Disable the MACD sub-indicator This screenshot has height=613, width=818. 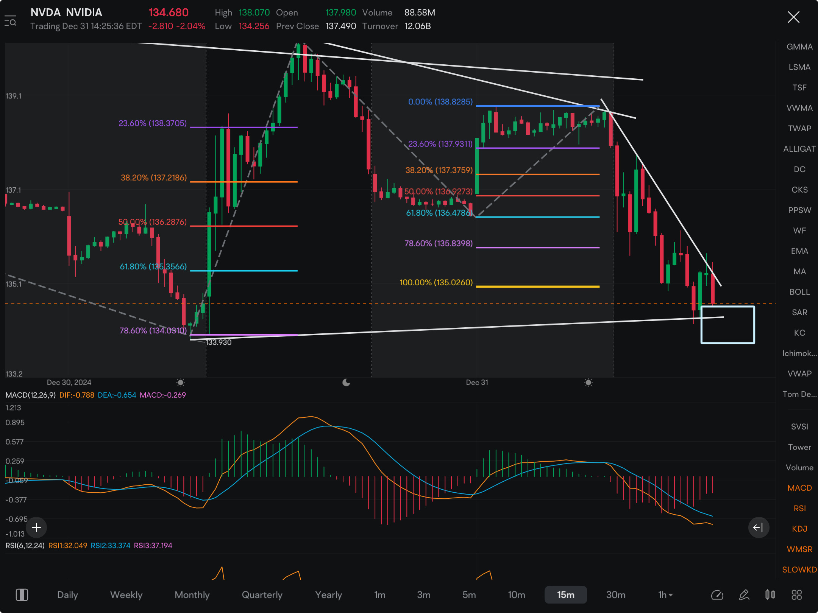click(799, 488)
